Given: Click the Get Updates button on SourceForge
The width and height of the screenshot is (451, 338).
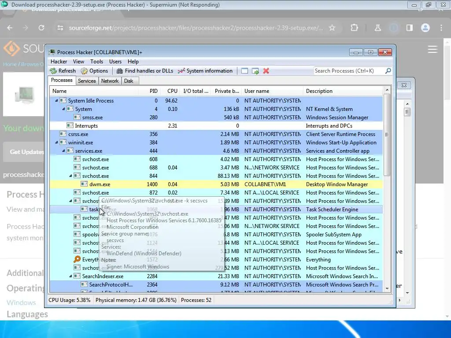Looking at the screenshot, I should tap(24, 152).
